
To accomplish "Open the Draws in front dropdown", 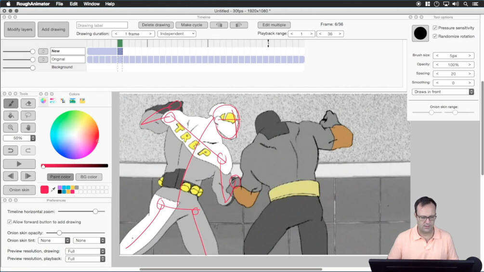I will (443, 91).
